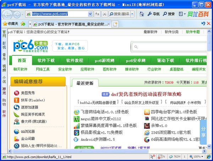Viewport: 213px width, 161px height.
Task: Go forward with the Forward arrow button
Action: point(17,14)
